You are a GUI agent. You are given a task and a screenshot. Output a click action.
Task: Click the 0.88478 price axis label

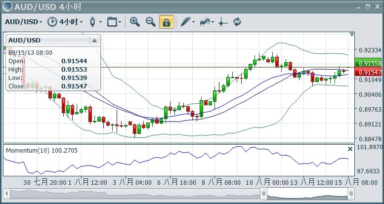coord(370,139)
